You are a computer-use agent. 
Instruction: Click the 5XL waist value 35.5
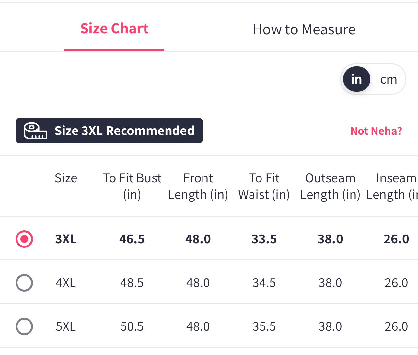point(264,326)
